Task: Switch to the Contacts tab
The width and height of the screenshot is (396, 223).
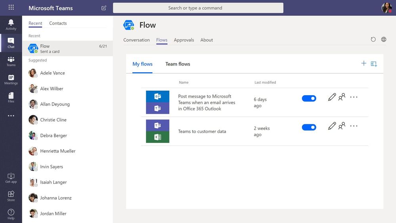Action: [x=58, y=23]
